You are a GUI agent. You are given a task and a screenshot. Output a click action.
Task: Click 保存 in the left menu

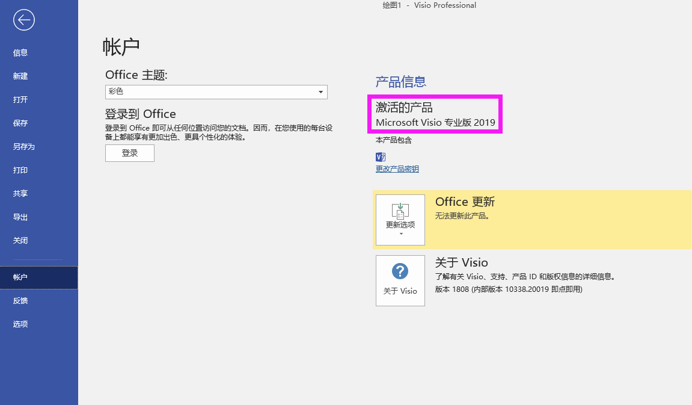(x=21, y=123)
